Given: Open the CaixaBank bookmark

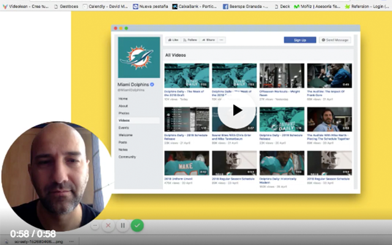Looking at the screenshot, I should (x=195, y=6).
